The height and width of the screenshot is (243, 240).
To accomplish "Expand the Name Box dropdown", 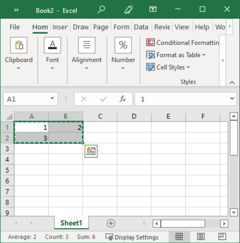I will click(52, 99).
